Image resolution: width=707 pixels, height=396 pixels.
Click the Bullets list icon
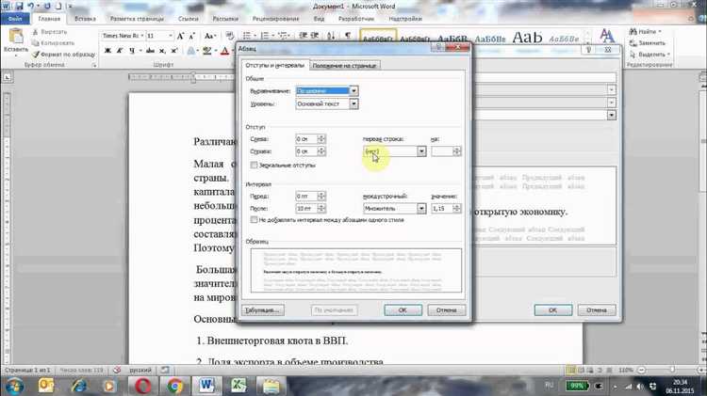click(x=247, y=36)
